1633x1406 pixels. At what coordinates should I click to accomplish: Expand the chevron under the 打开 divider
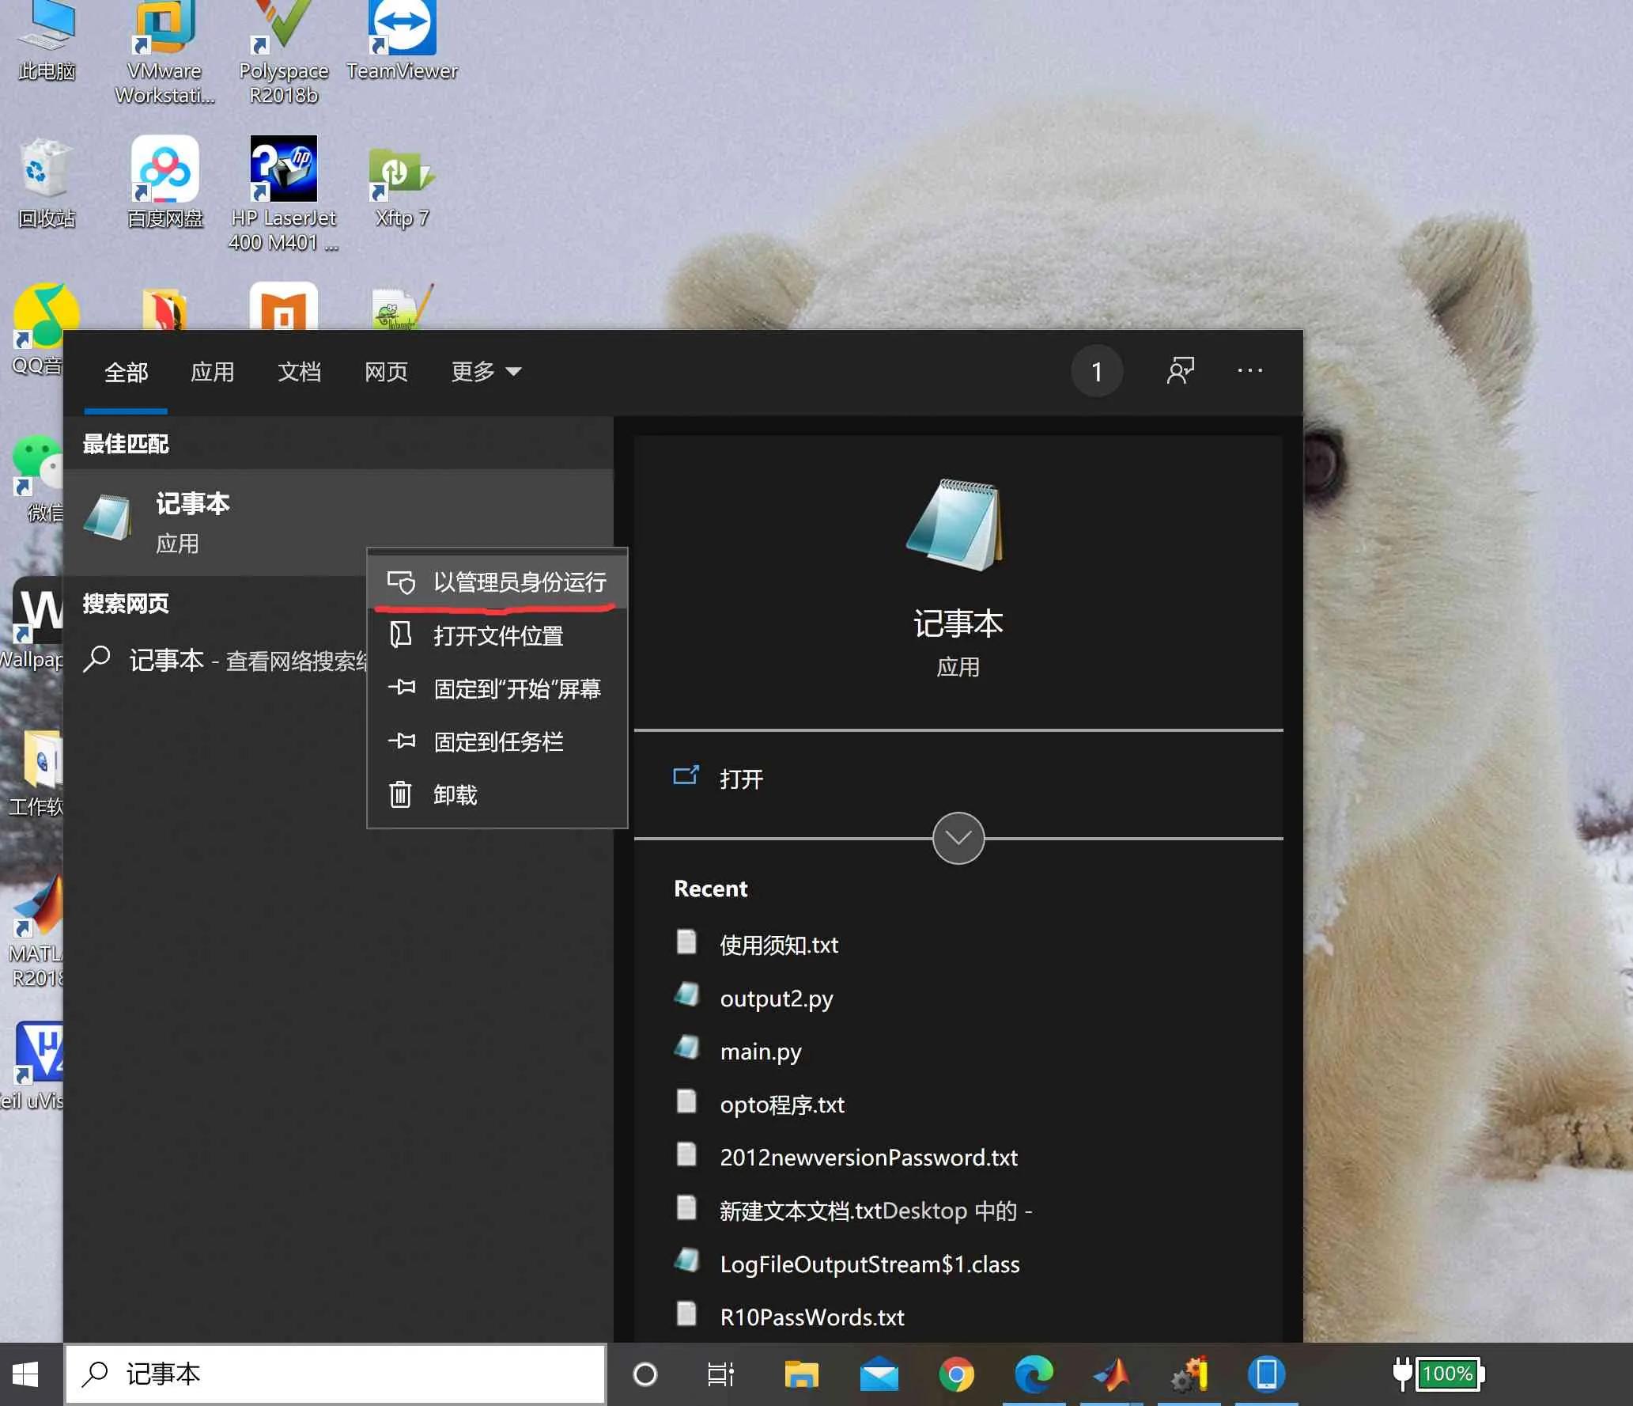(958, 838)
